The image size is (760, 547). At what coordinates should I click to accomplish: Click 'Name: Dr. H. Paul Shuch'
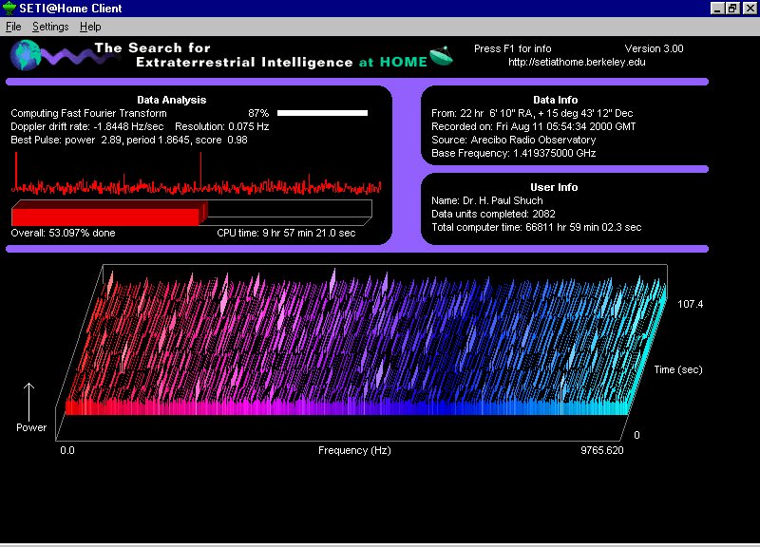tap(487, 200)
